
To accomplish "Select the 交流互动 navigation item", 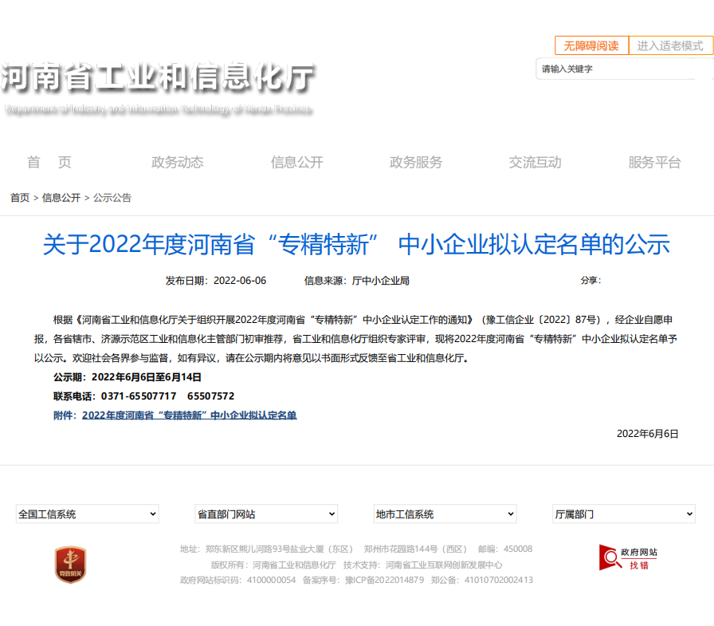I will click(535, 163).
